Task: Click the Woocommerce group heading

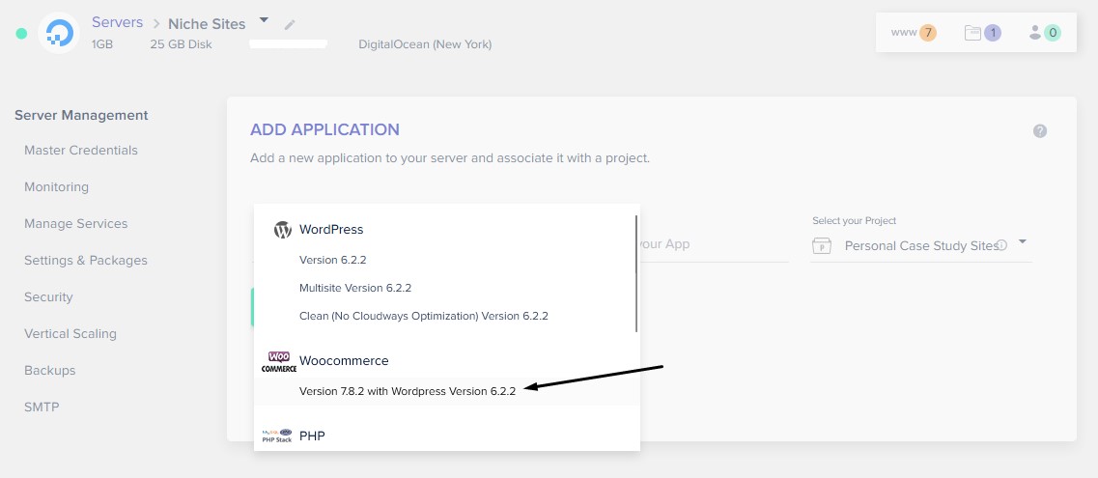Action: pos(344,361)
